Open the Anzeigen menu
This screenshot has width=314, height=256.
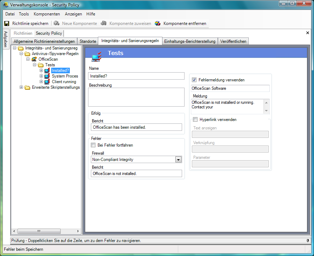73,14
